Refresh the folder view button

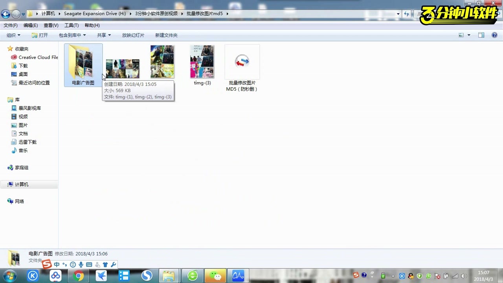click(x=406, y=14)
